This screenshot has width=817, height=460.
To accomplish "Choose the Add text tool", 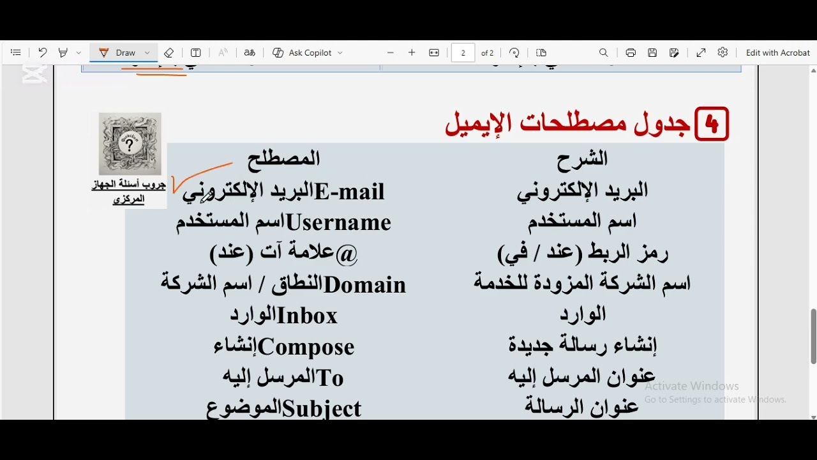I will click(x=196, y=53).
